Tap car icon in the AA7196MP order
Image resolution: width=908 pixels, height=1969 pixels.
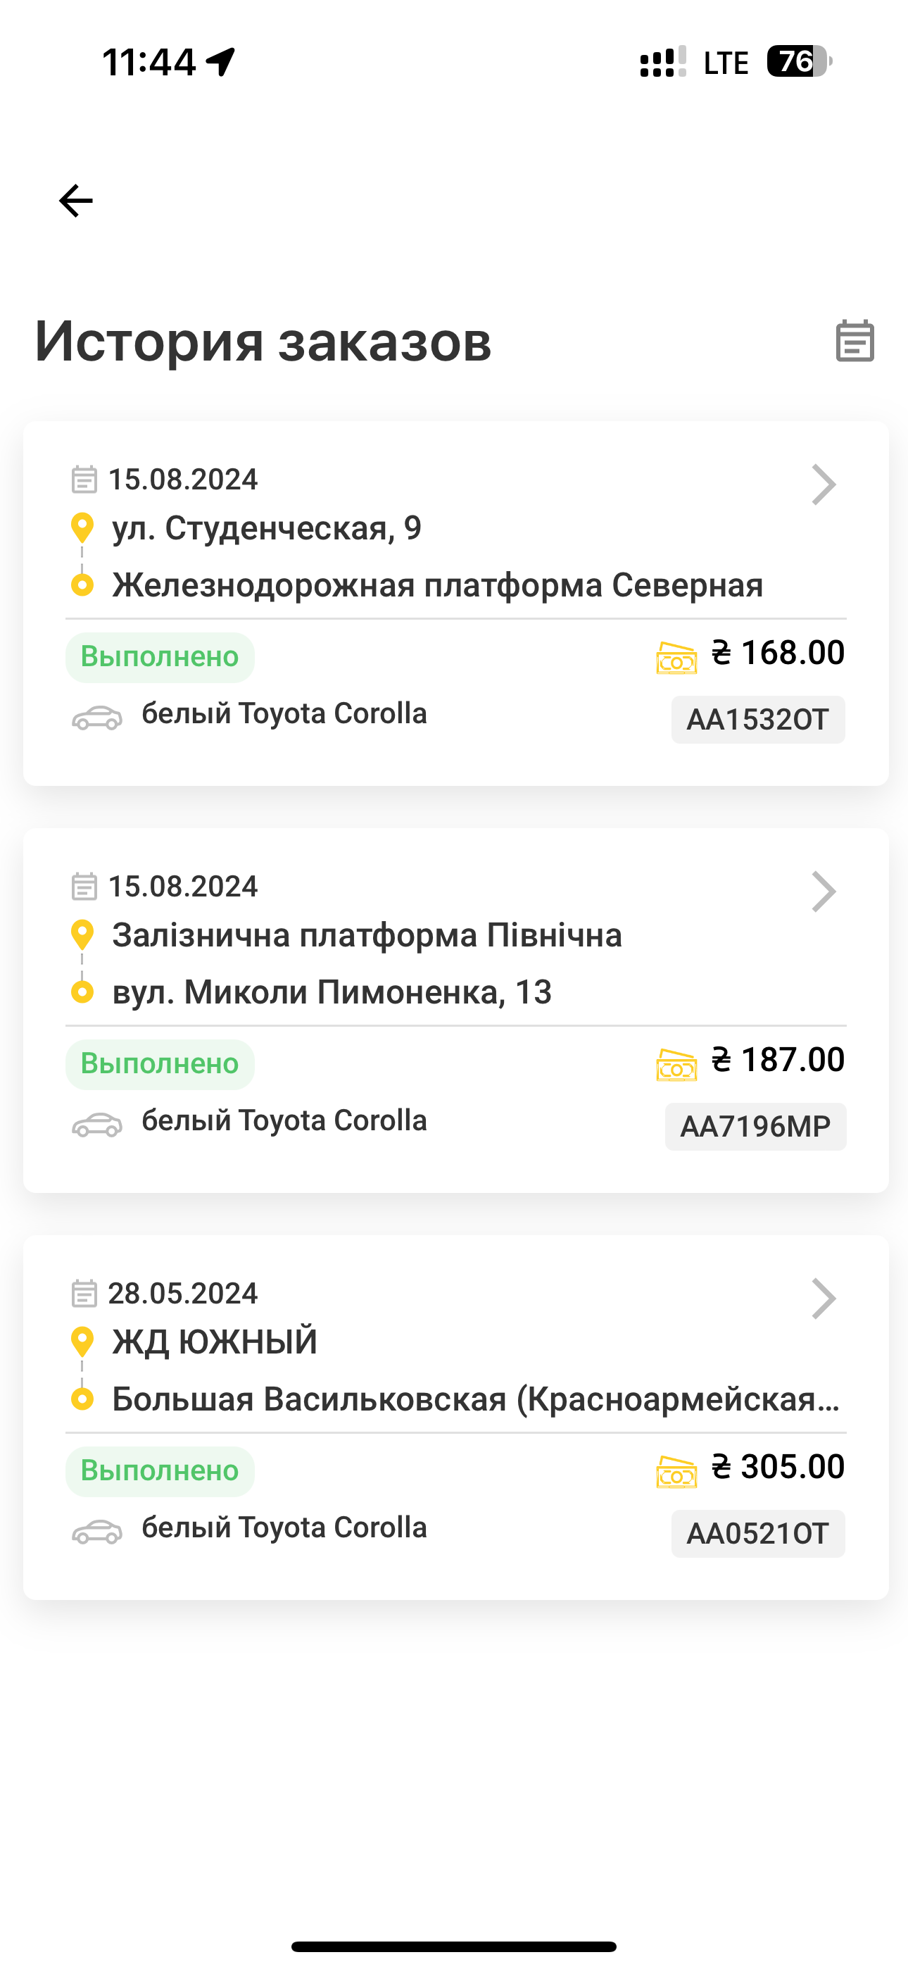tap(97, 1125)
